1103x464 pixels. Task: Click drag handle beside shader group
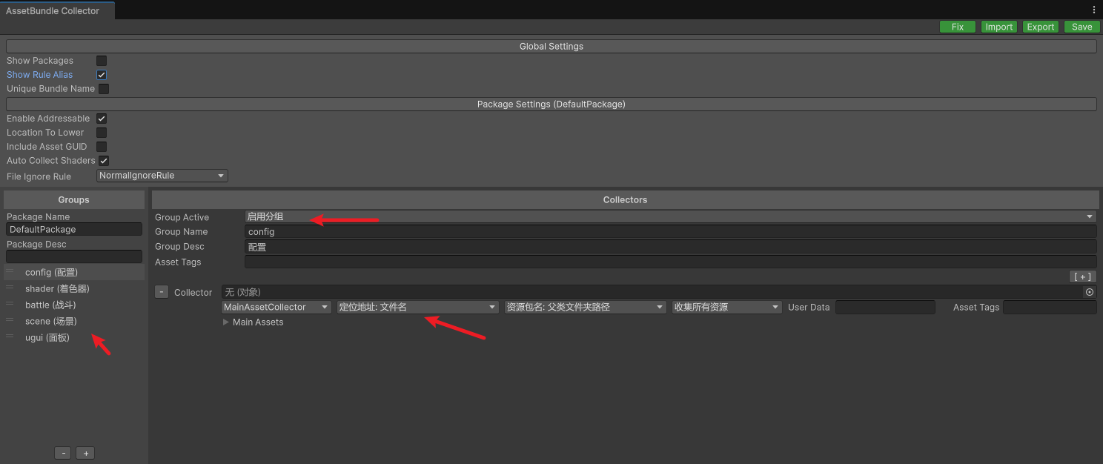point(10,288)
